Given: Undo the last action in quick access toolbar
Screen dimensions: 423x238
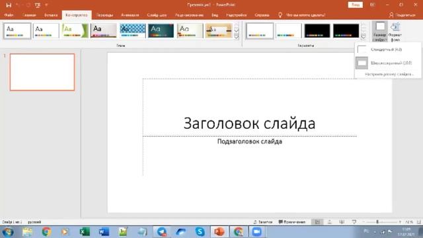Looking at the screenshot, I should click(x=18, y=5).
